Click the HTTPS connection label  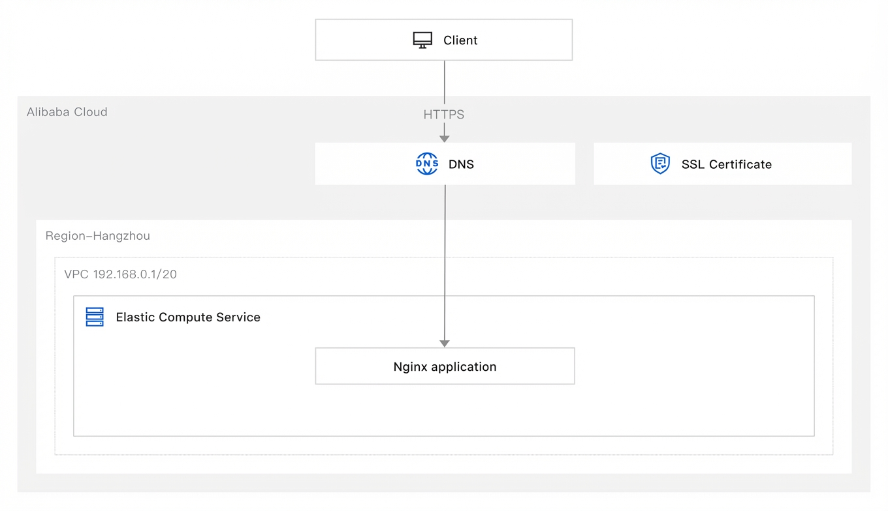[443, 115]
